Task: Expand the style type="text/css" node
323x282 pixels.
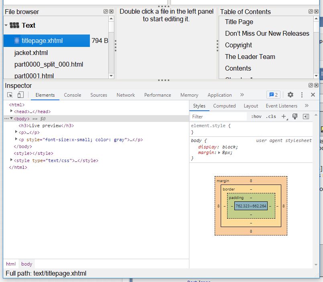Action: 12,160
